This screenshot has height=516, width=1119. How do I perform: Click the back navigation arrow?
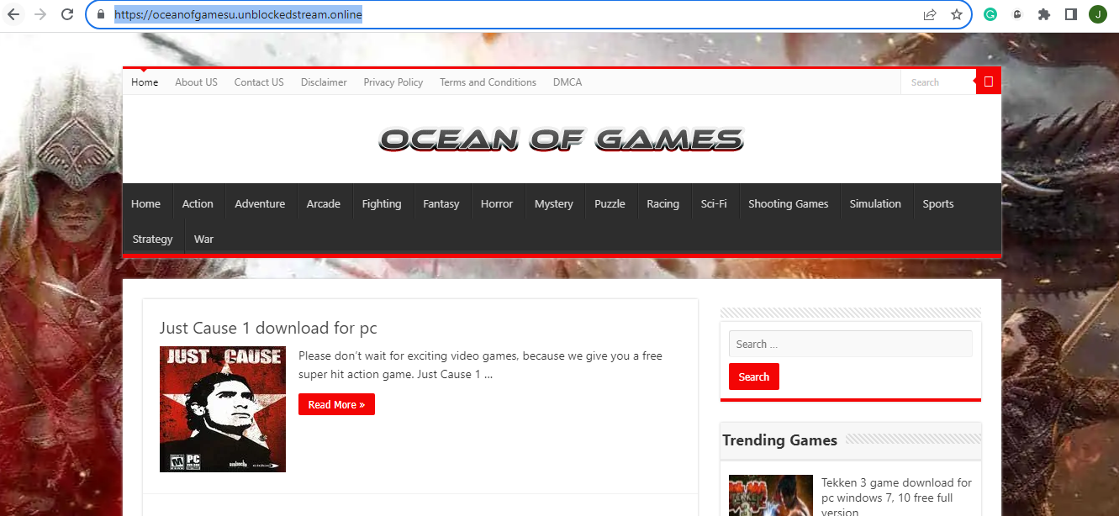[x=13, y=14]
